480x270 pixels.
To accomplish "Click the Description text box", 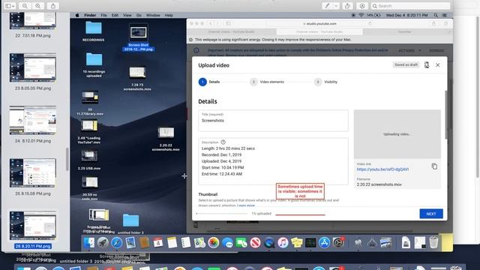I will pyautogui.click(x=273, y=161).
